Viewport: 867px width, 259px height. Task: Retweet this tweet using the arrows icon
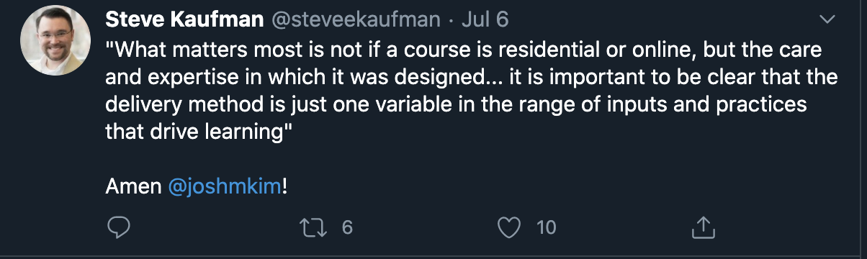[x=313, y=227]
